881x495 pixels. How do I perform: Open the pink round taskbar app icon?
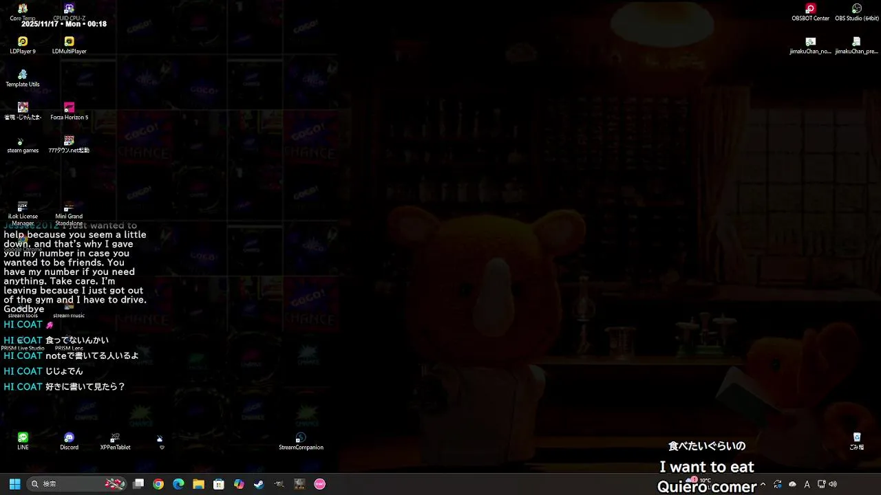tap(319, 484)
